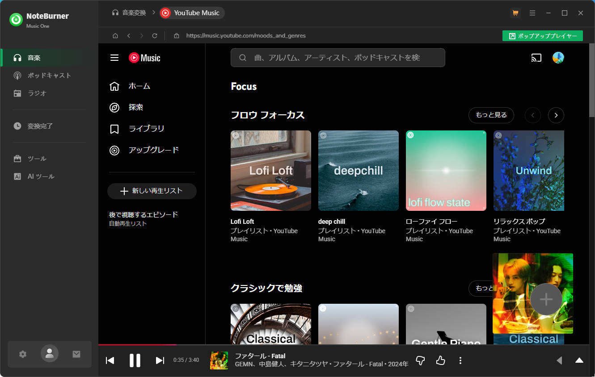Pause the playing song
The height and width of the screenshot is (377, 595).
(135, 360)
